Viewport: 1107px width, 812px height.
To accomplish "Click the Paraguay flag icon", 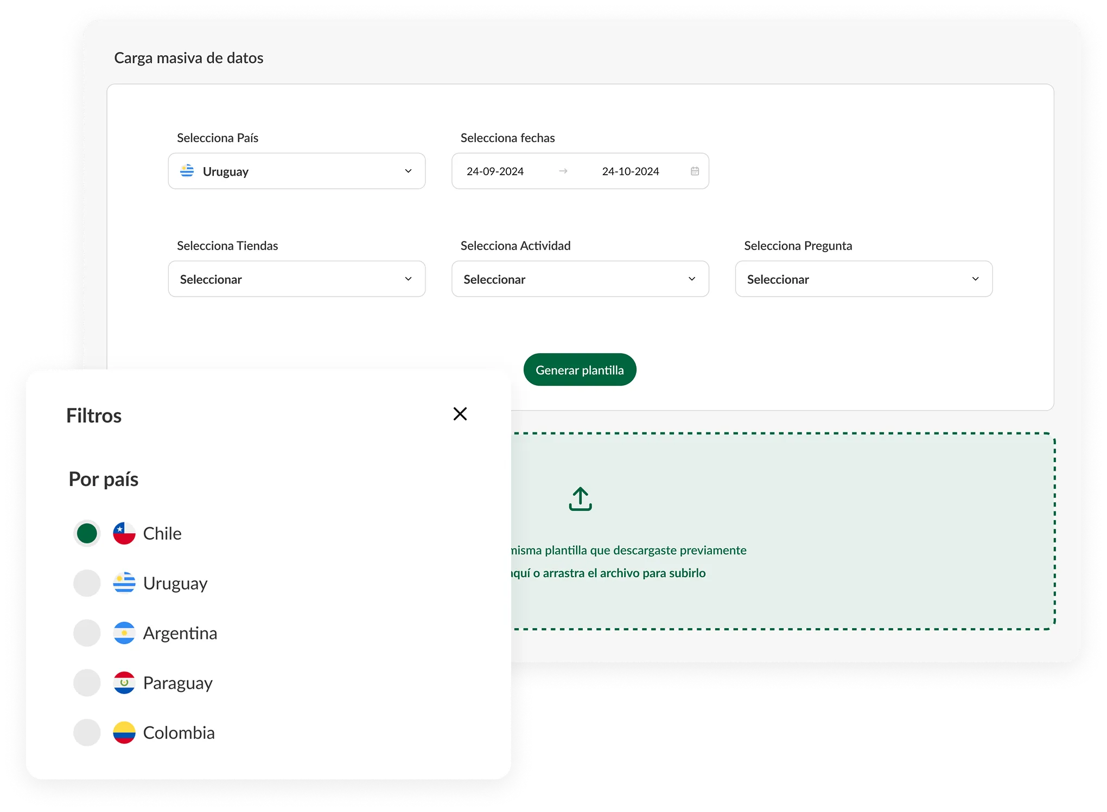I will tap(124, 683).
